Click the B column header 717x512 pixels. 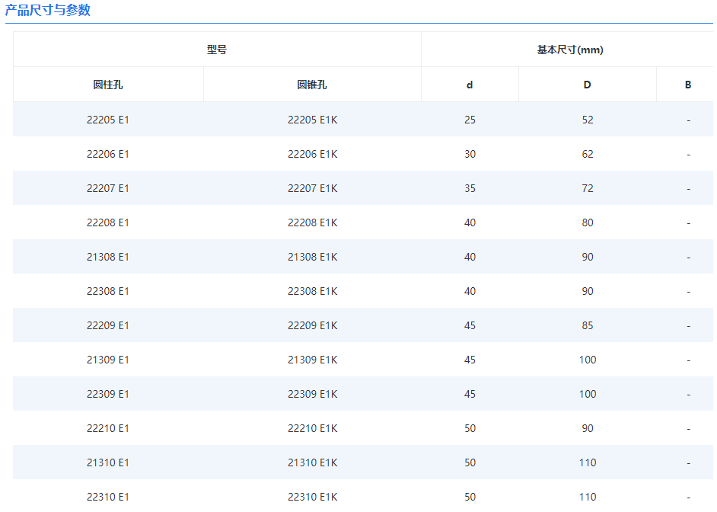687,85
